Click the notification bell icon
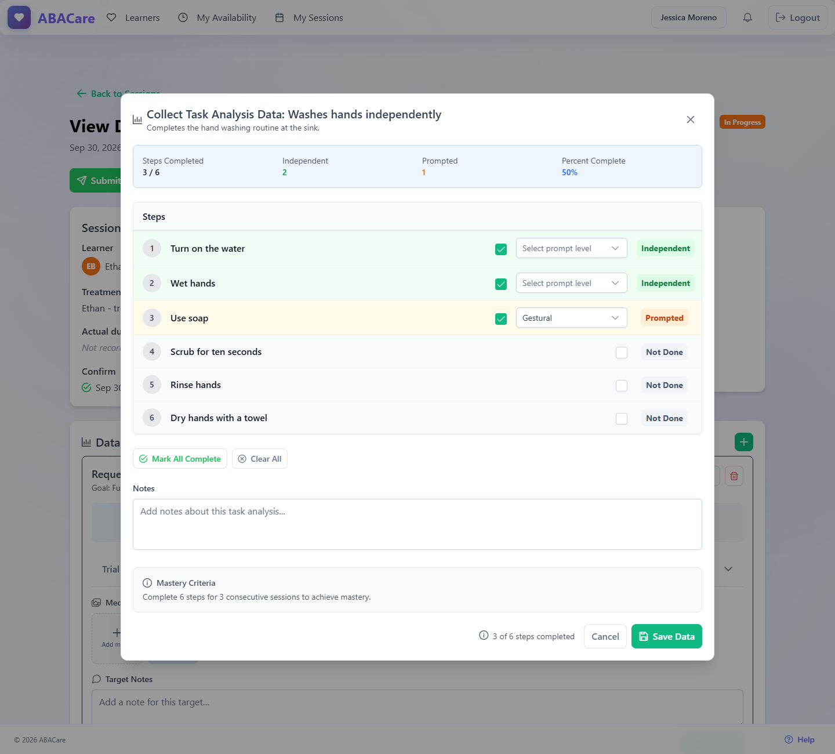 [x=747, y=17]
